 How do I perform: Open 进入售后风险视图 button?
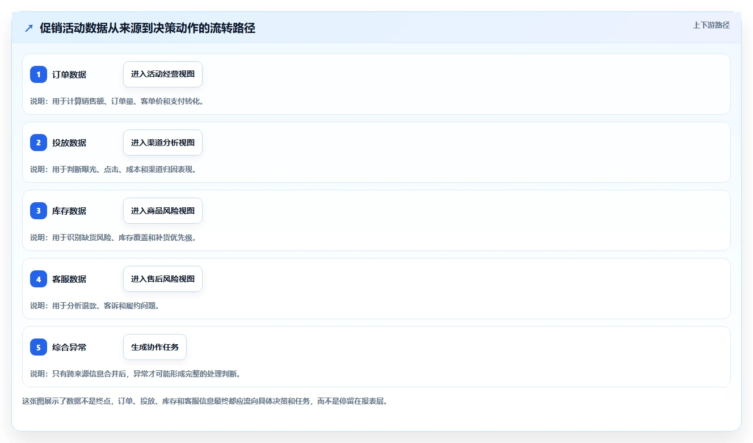pos(163,279)
